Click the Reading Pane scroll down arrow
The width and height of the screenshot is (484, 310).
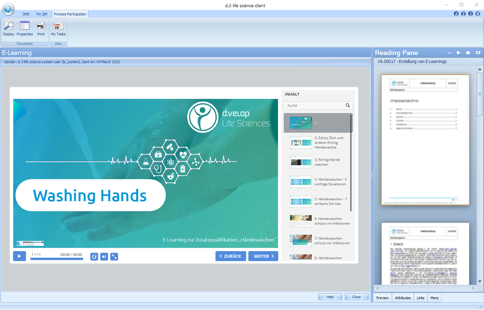pyautogui.click(x=480, y=281)
